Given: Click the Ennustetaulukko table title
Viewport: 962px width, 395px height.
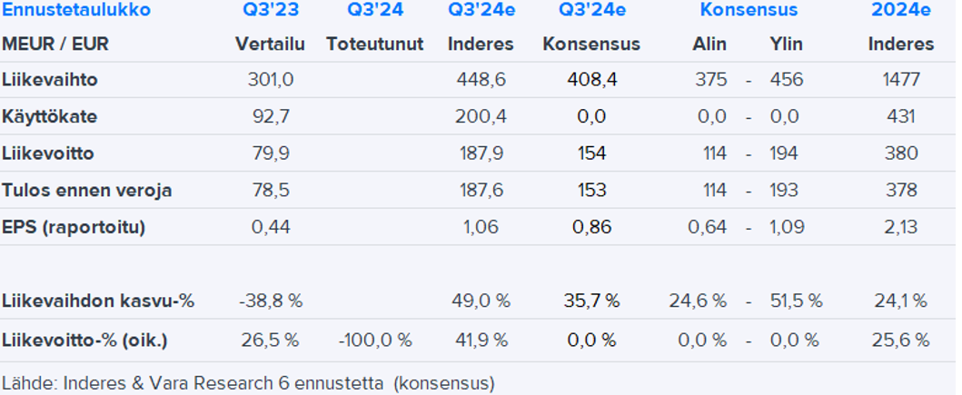Looking at the screenshot, I should [x=76, y=11].
